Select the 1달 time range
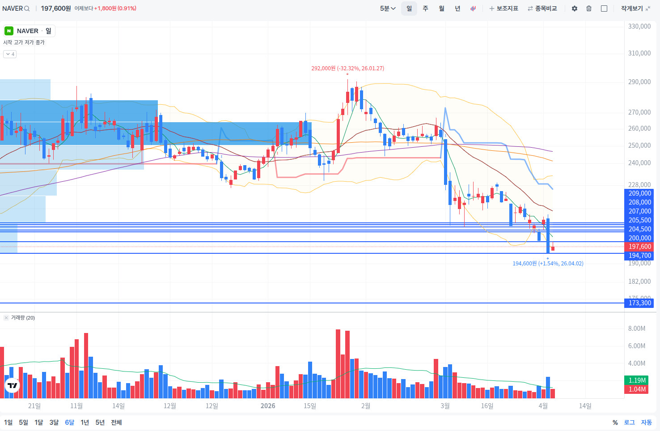This screenshot has height=431, width=660. (39, 422)
